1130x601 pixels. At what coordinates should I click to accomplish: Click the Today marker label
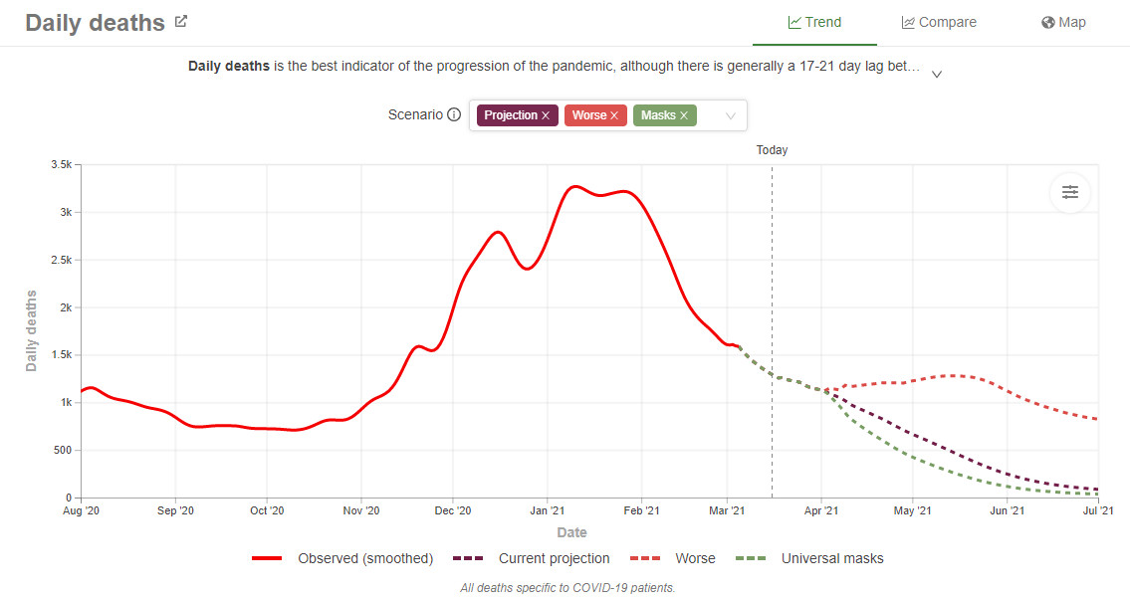pyautogui.click(x=772, y=150)
